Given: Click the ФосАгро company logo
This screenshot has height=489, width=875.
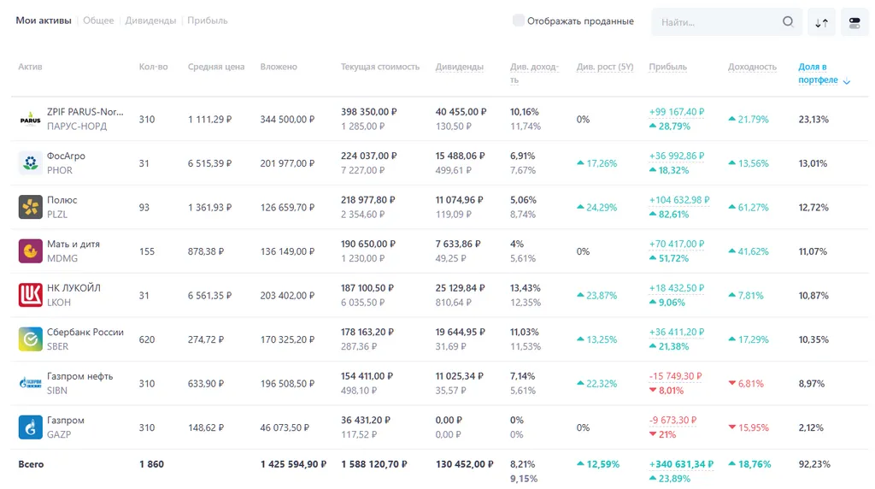Looking at the screenshot, I should (x=30, y=163).
